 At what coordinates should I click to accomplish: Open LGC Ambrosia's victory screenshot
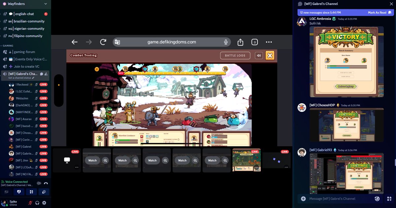[346, 62]
